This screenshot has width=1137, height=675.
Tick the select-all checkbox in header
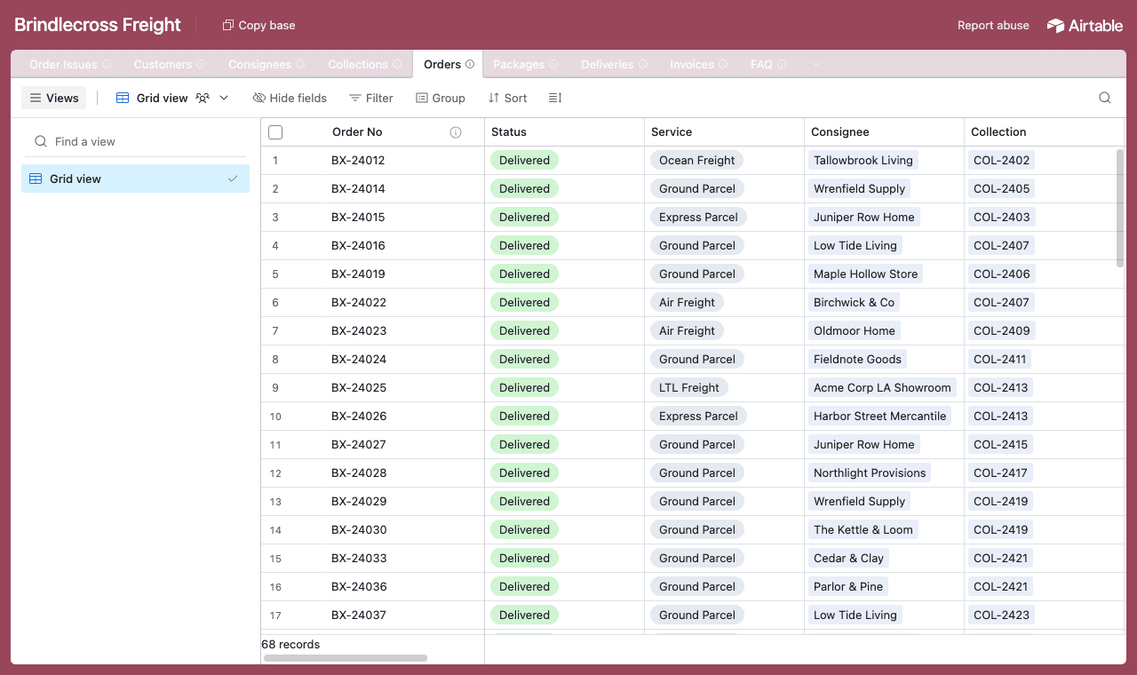[275, 132]
